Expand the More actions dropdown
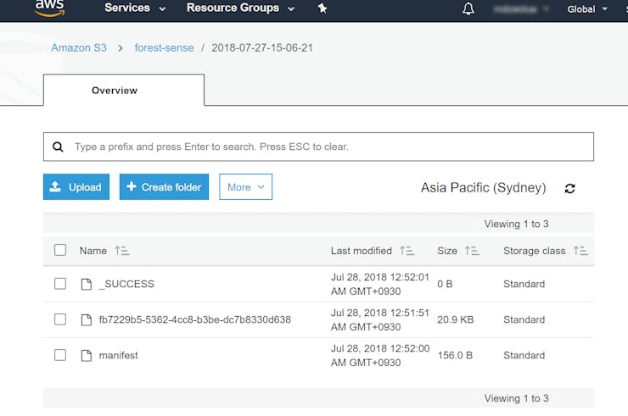 click(245, 186)
